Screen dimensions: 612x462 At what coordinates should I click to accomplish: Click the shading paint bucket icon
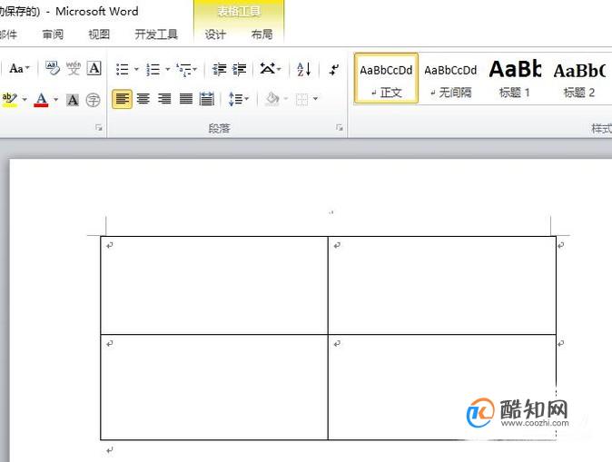[x=272, y=99]
